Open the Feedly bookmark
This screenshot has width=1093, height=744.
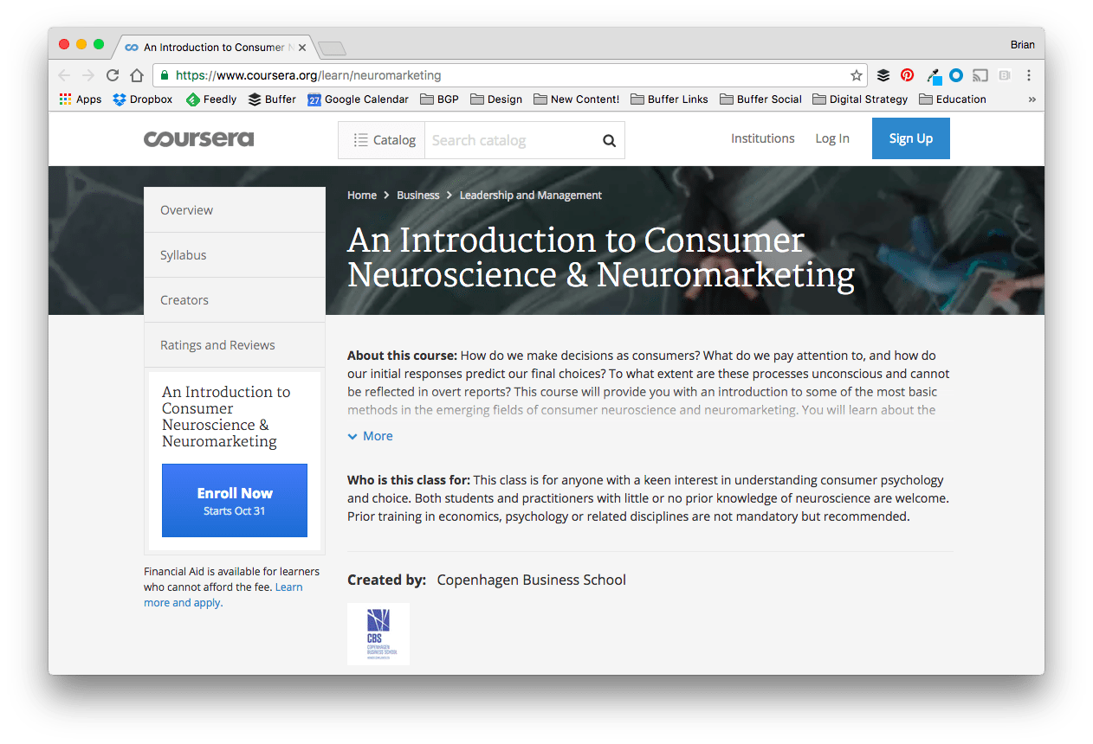point(210,99)
